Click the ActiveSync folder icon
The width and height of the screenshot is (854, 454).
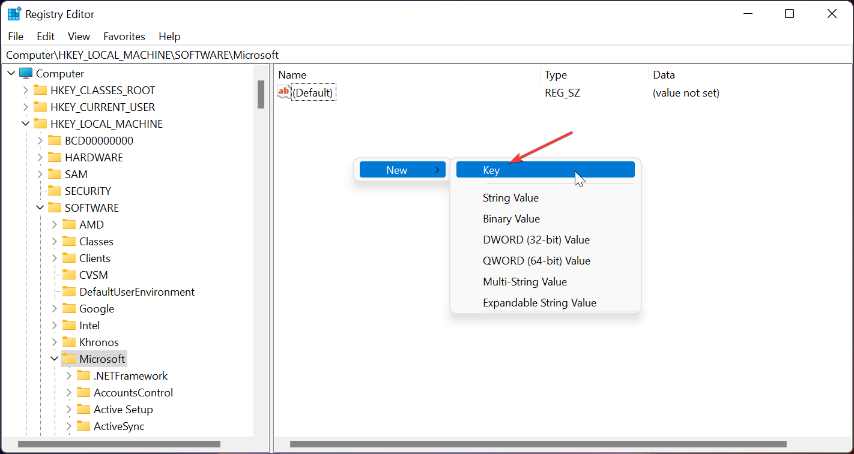click(x=82, y=426)
